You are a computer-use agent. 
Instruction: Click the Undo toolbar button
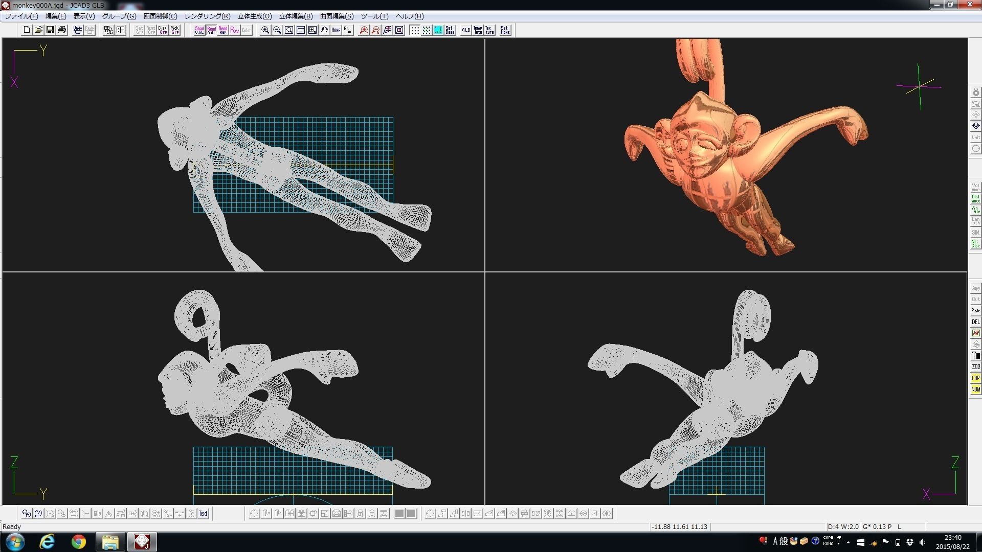pyautogui.click(x=77, y=30)
